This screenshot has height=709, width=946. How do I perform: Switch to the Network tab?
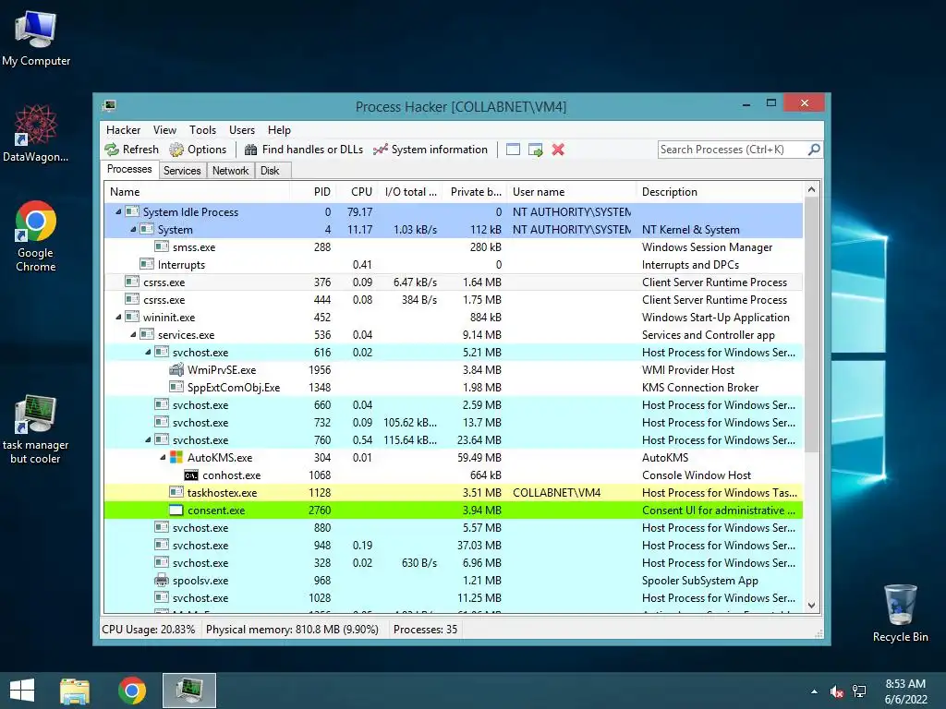[x=230, y=171]
